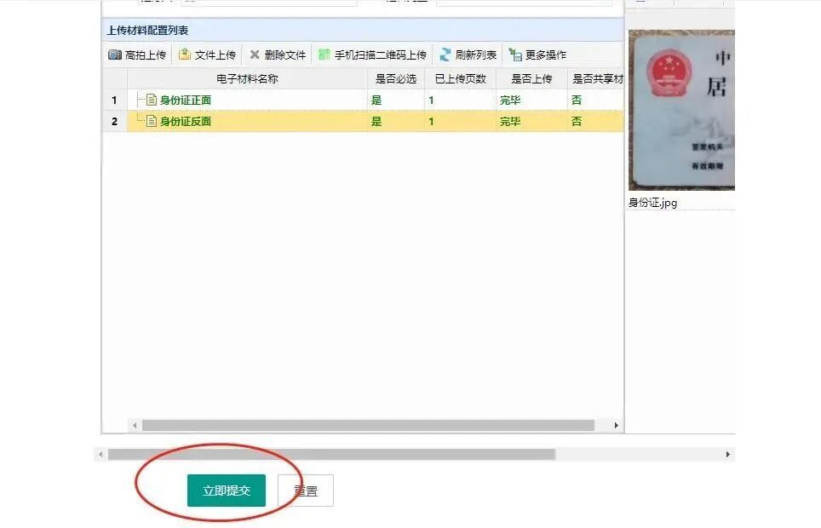Image resolution: width=821 pixels, height=528 pixels.
Task: Click the 高拍上传 camera icon
Action: click(x=115, y=55)
